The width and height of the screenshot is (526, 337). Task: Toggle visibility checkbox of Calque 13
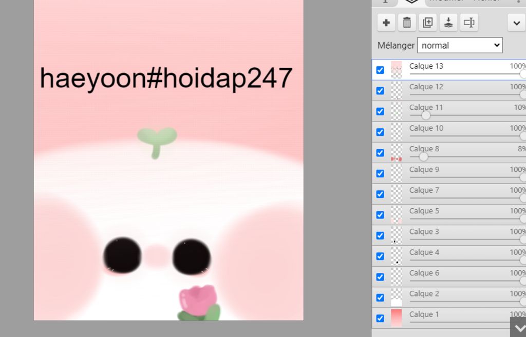pos(380,70)
